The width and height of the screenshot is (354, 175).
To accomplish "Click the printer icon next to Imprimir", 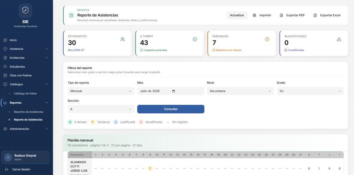I will point(255,15).
